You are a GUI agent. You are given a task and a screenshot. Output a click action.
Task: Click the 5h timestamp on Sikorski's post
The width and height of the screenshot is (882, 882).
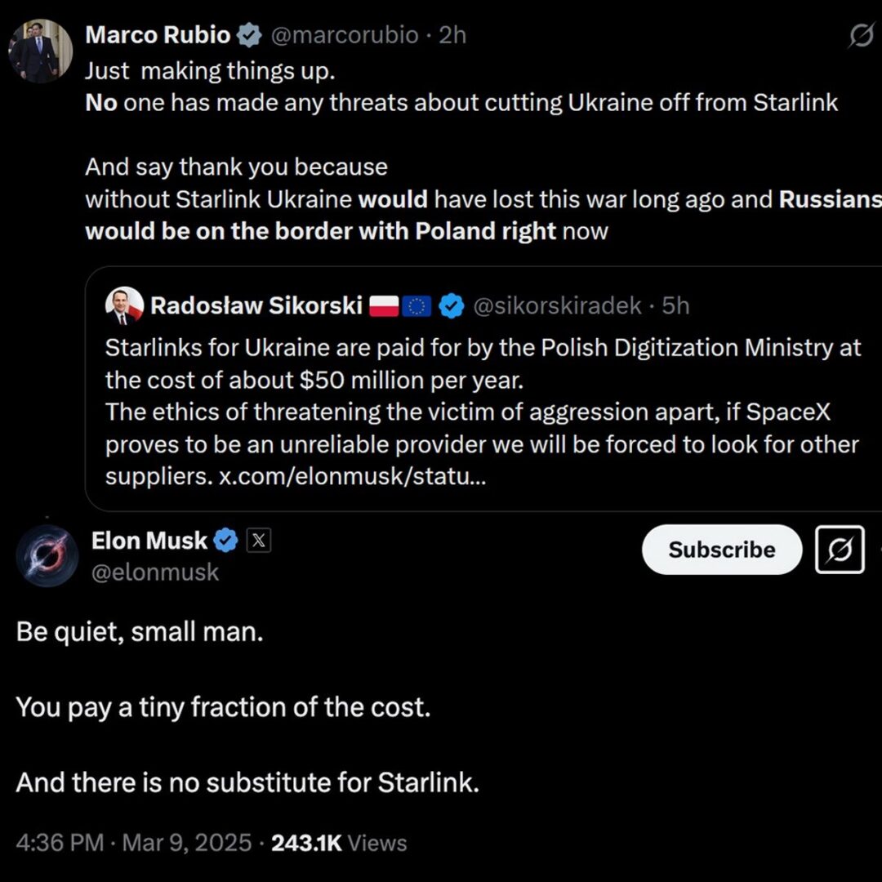click(675, 306)
